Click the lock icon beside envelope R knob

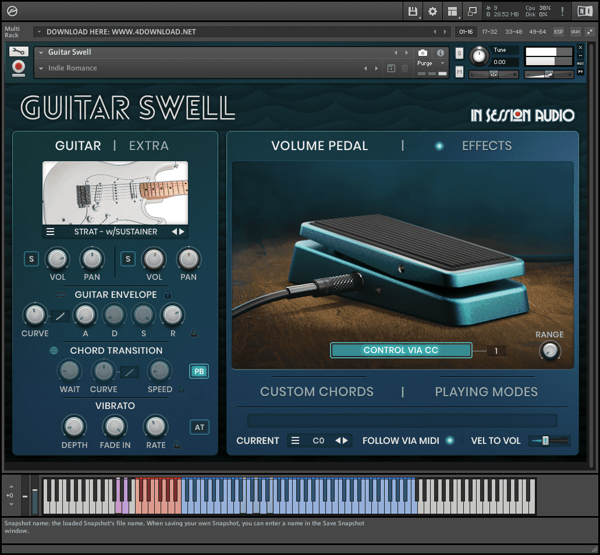click(x=194, y=333)
